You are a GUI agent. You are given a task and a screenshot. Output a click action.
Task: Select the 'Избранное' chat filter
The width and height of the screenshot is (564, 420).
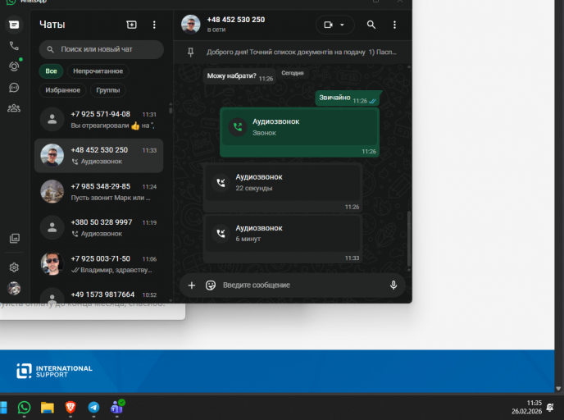(x=62, y=90)
